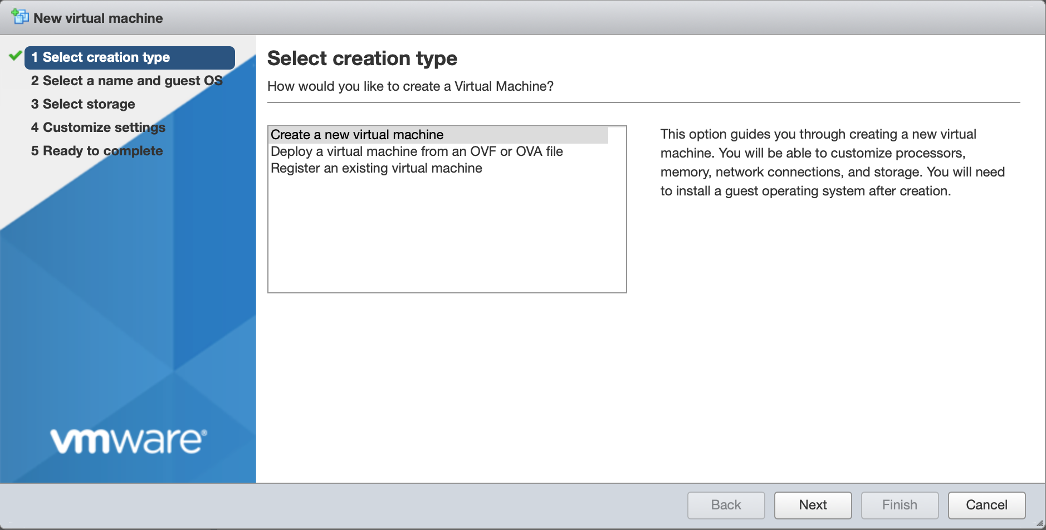Open step 2 Select a name and guest OS

tap(126, 81)
